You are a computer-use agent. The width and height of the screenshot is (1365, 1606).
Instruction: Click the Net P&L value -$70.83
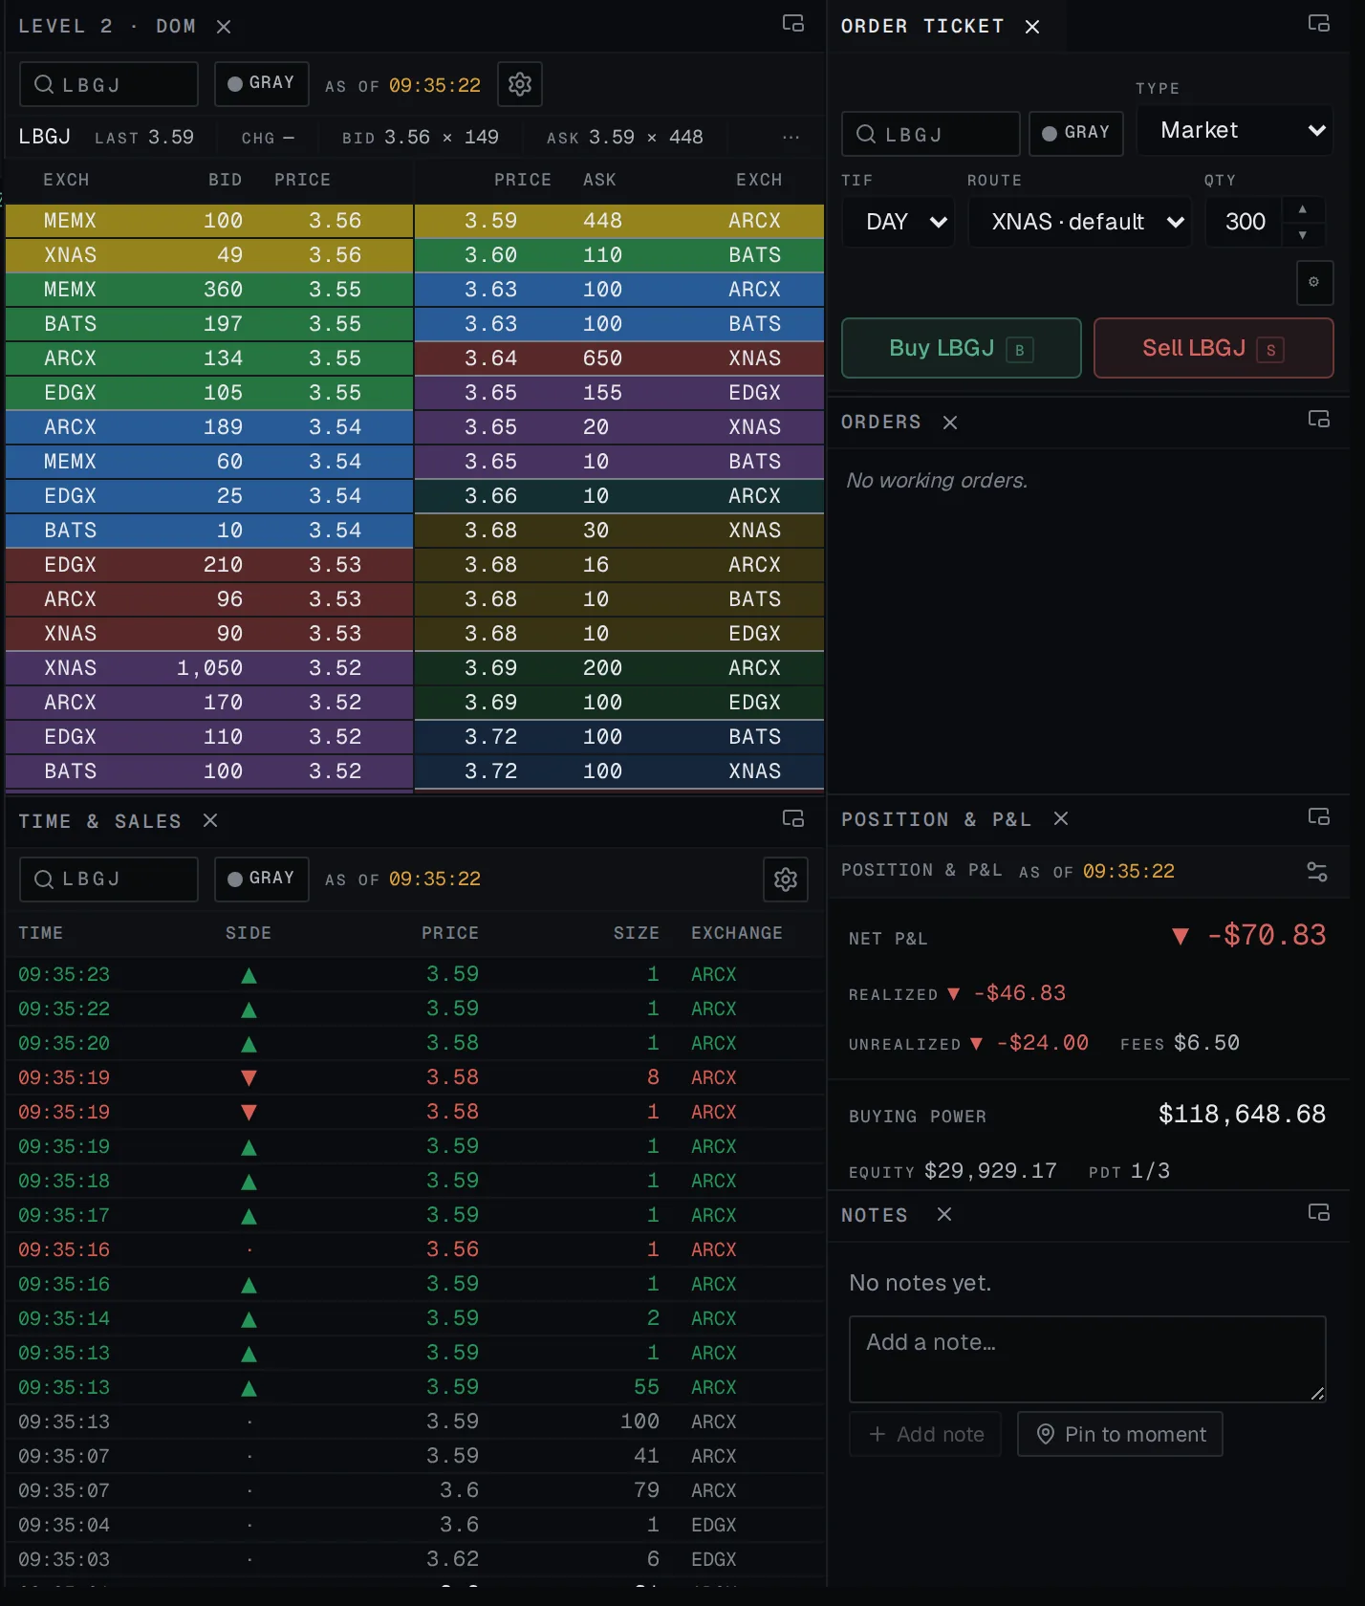click(x=1266, y=935)
